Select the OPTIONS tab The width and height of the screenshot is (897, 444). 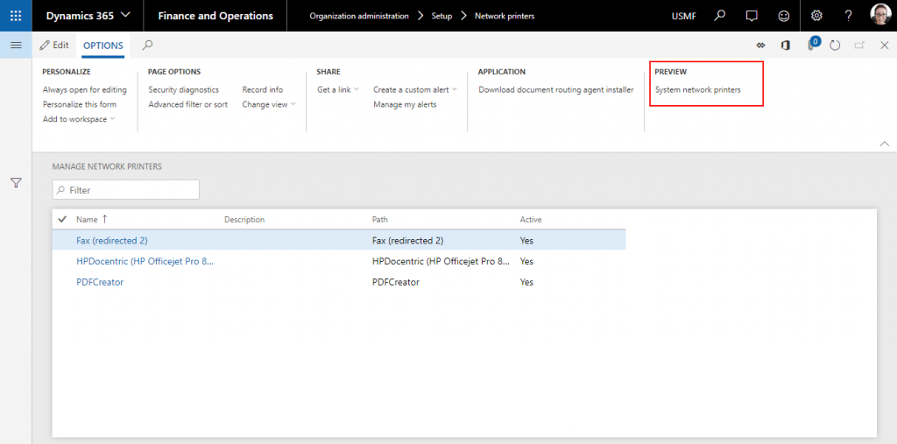[x=102, y=46]
